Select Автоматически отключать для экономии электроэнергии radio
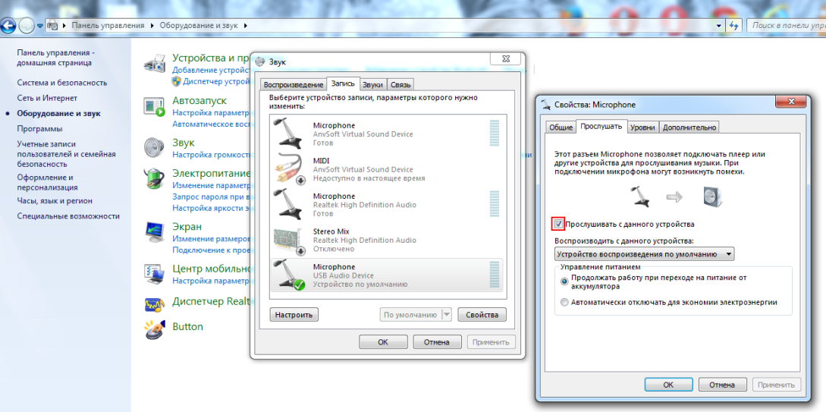This screenshot has height=412, width=826. [564, 302]
